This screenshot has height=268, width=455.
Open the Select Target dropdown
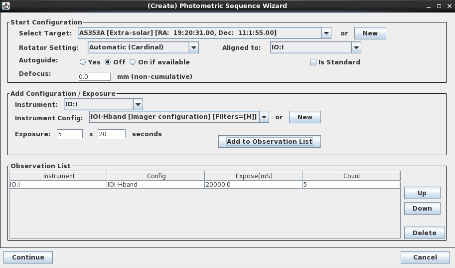(326, 33)
